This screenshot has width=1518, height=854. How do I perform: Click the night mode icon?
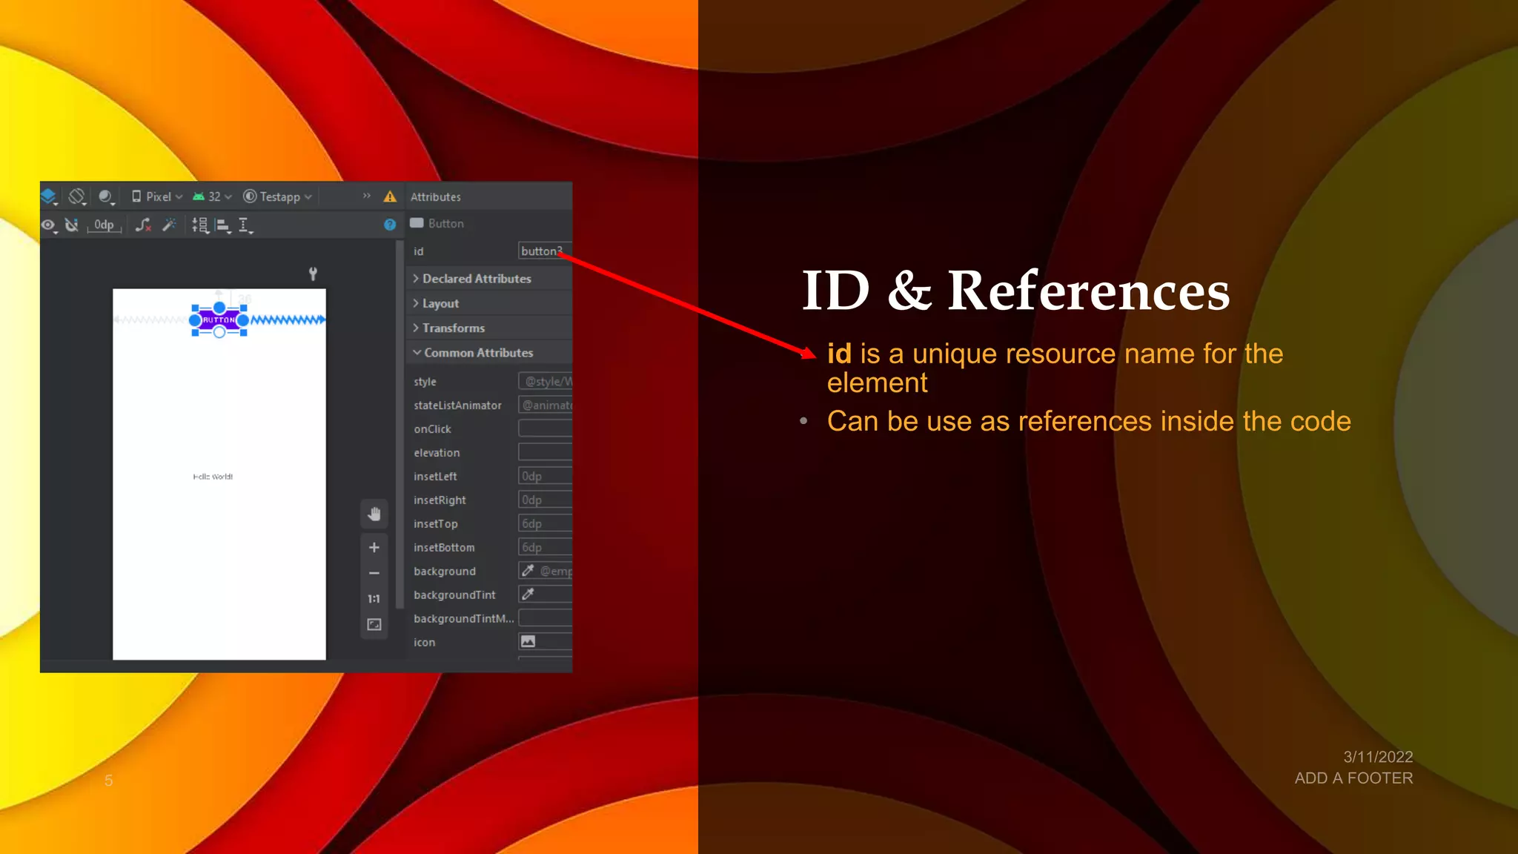[x=106, y=196]
